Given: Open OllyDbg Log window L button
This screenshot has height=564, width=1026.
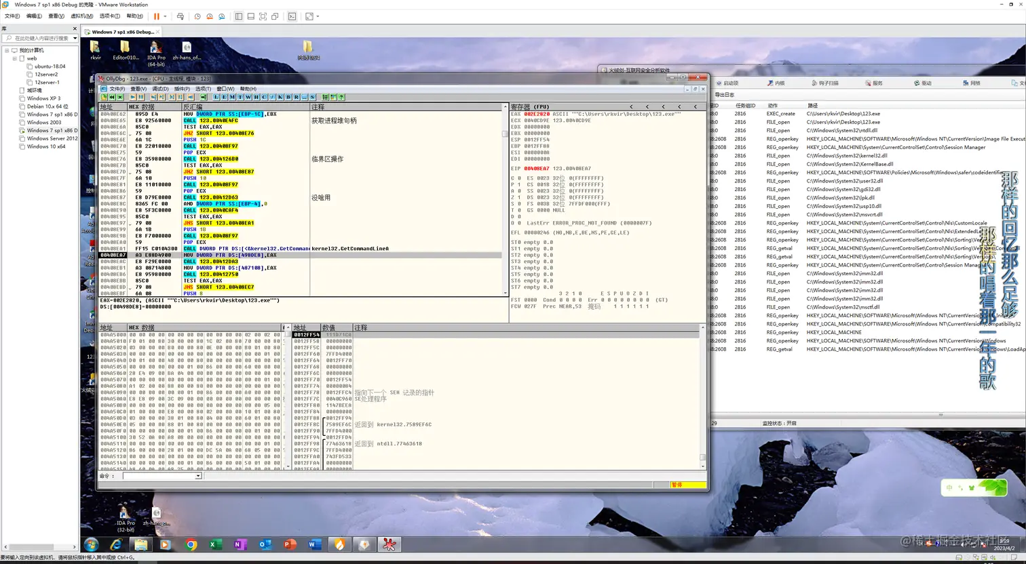Looking at the screenshot, I should click(216, 97).
